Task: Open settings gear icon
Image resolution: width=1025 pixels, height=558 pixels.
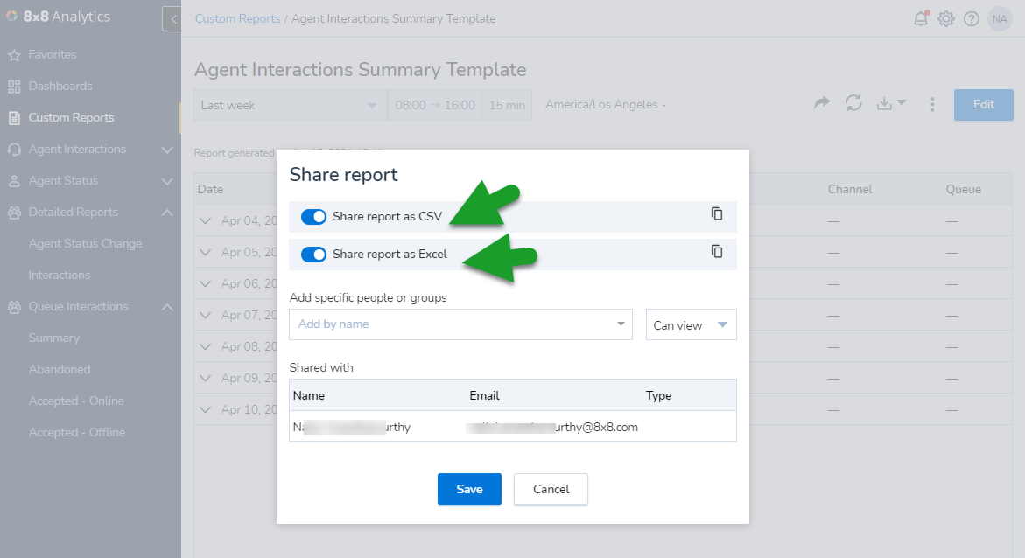Action: [x=946, y=19]
